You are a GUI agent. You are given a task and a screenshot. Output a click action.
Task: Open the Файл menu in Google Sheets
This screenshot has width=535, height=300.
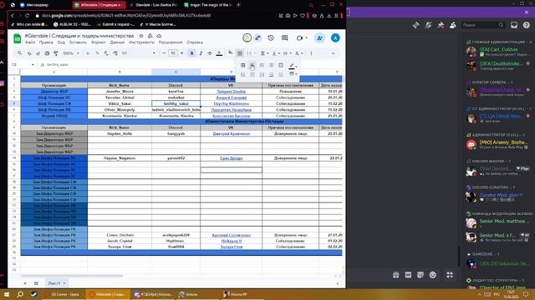tap(30, 42)
